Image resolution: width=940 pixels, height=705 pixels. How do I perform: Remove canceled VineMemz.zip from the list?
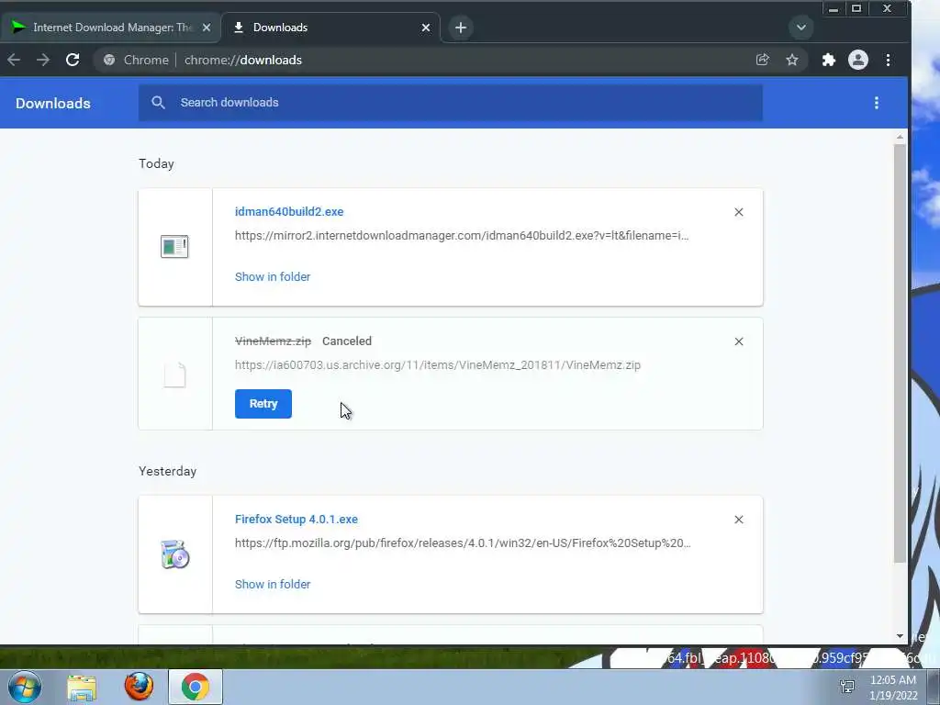pyautogui.click(x=739, y=341)
